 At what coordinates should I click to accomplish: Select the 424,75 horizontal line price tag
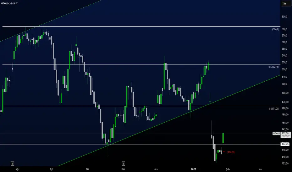(285, 144)
